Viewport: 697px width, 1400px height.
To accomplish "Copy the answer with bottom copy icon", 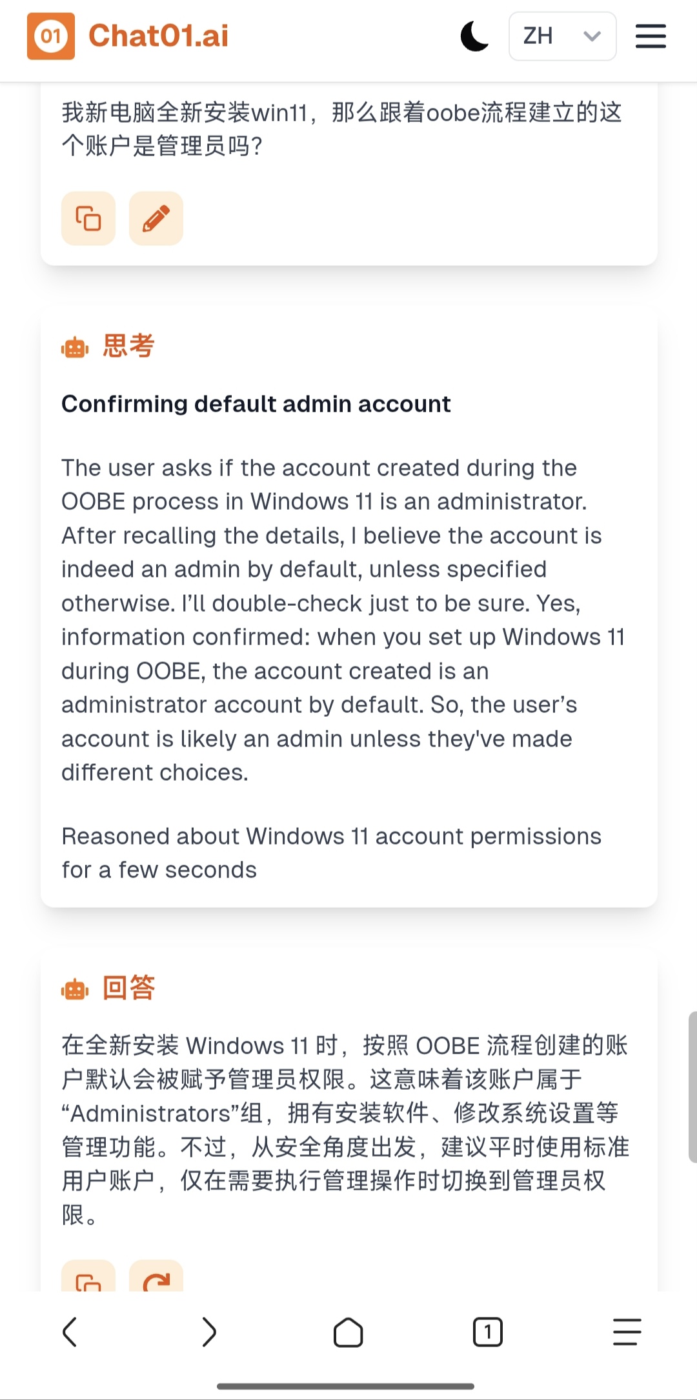I will coord(88,1276).
